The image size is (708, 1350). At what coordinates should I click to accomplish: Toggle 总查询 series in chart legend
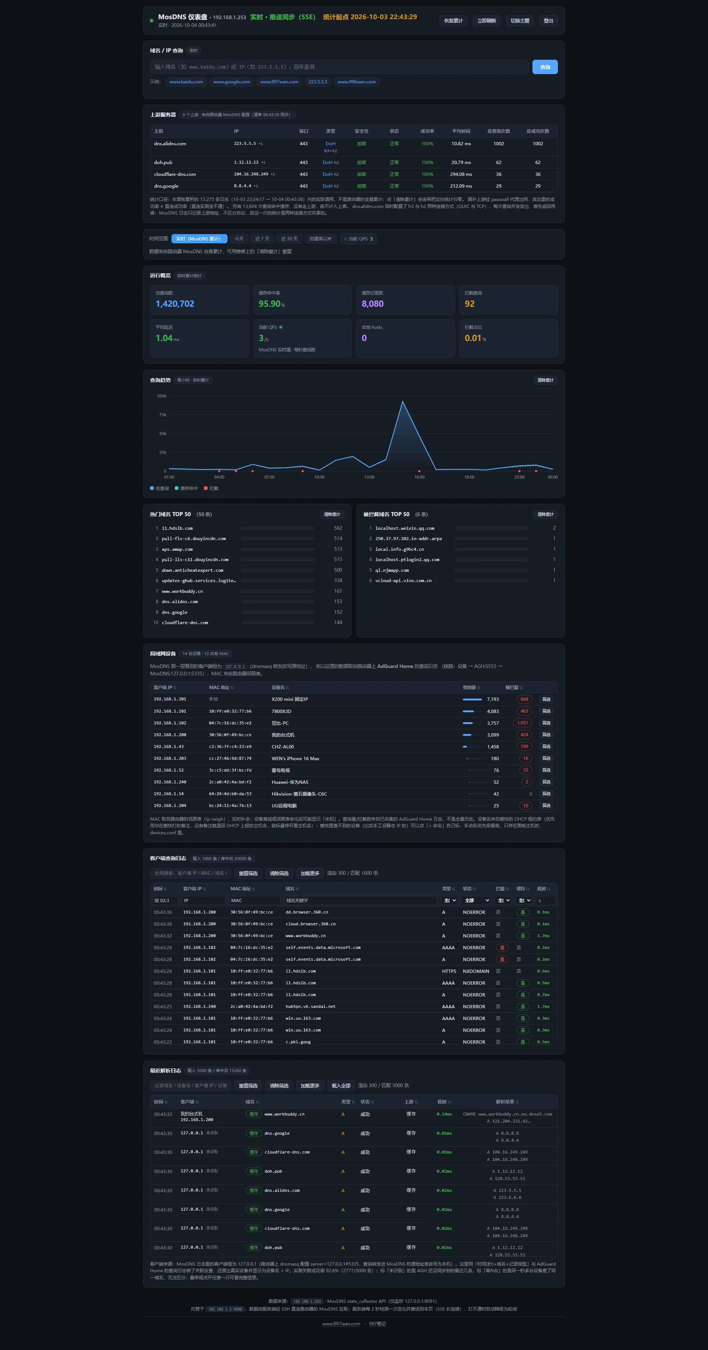click(x=159, y=488)
